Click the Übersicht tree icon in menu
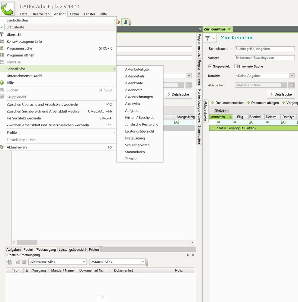Screen dimensions: 298x302 2,34
